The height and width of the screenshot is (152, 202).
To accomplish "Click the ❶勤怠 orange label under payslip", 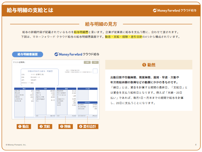I will click(x=24, y=127).
